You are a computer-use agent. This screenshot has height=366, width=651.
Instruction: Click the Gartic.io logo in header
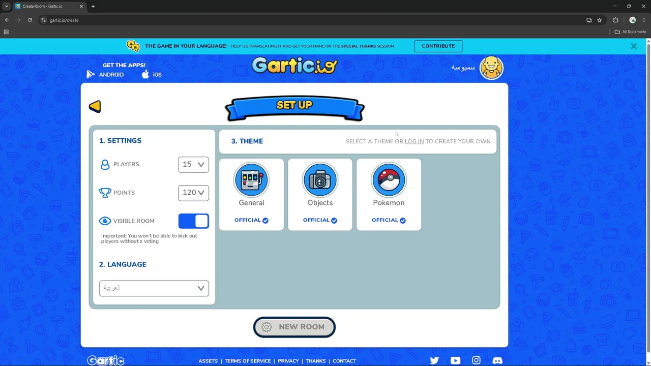tap(294, 65)
